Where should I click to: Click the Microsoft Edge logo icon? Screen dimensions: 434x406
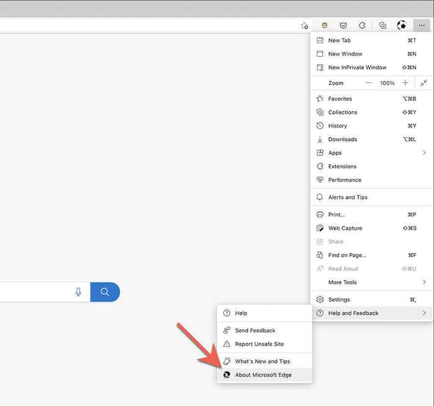(x=227, y=375)
